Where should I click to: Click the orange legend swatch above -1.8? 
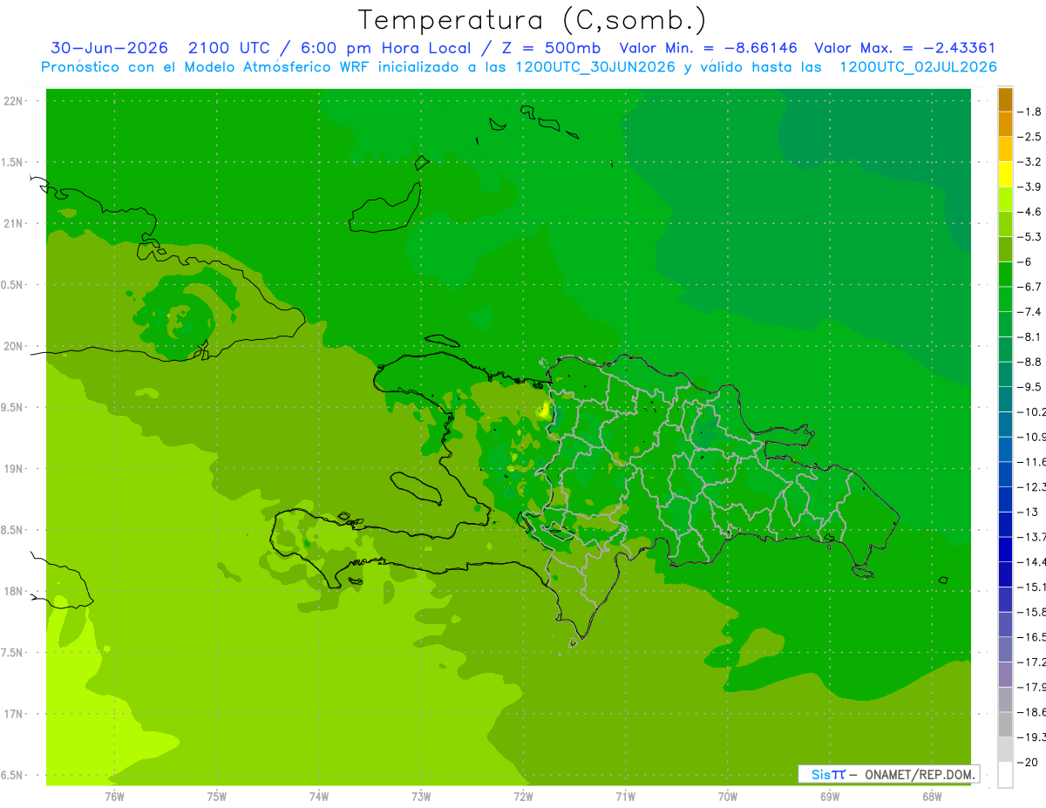(x=1006, y=98)
